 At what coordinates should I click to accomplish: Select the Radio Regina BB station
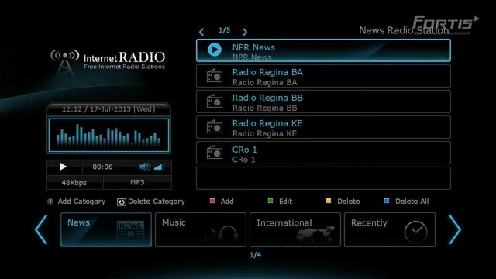pyautogui.click(x=323, y=102)
